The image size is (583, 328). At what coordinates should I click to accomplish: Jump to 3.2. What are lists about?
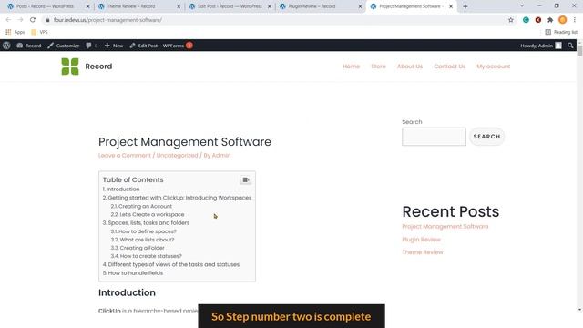click(142, 240)
